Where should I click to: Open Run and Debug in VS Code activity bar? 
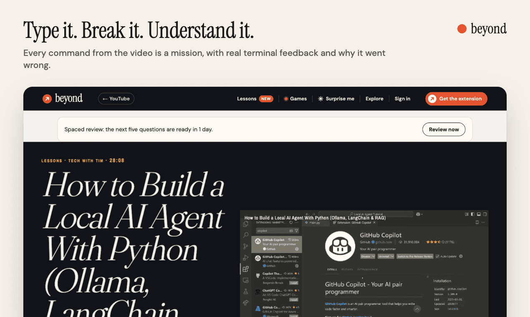tap(246, 258)
